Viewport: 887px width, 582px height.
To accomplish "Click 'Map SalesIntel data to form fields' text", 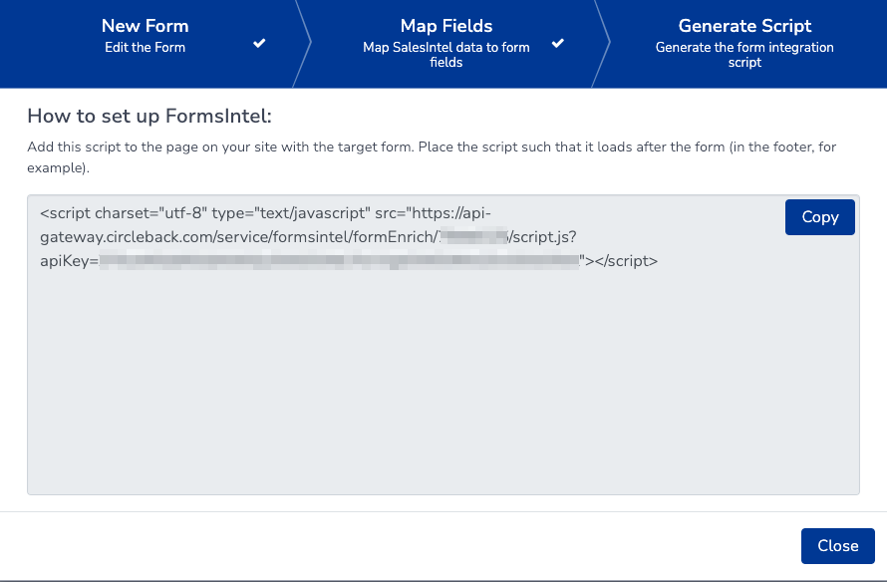I will pyautogui.click(x=446, y=55).
